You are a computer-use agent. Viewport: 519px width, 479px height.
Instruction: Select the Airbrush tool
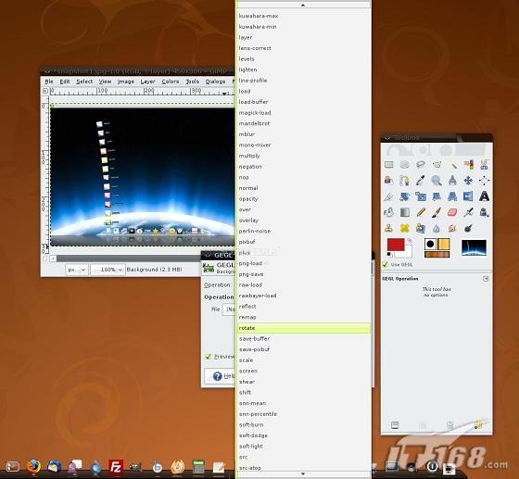(468, 212)
